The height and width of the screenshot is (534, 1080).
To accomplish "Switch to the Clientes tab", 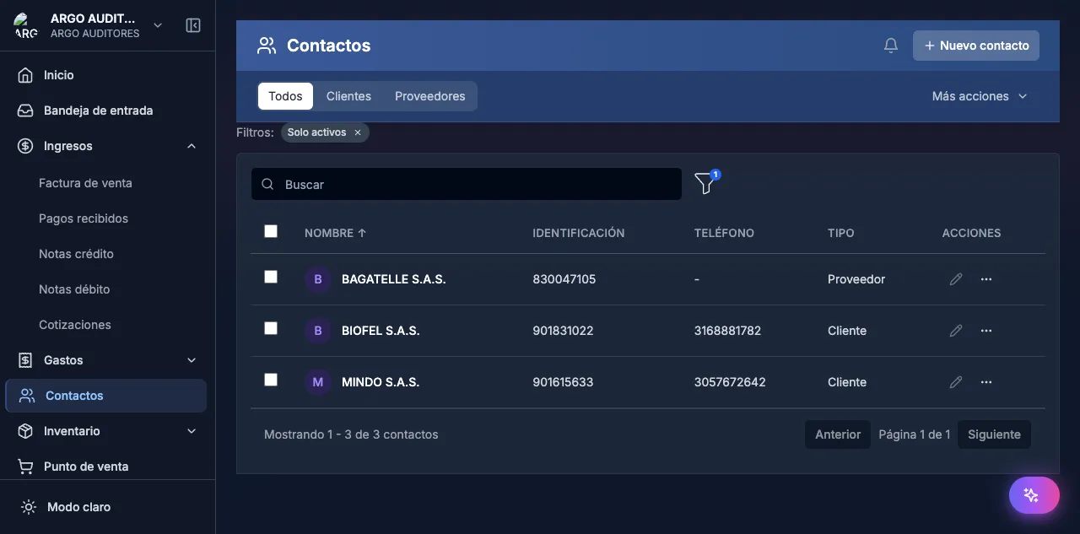I will 348,95.
